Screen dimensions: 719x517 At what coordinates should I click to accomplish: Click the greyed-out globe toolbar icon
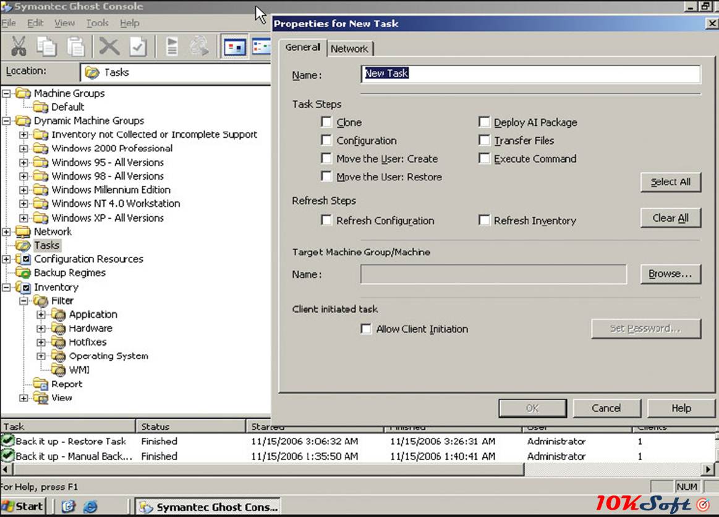199,46
